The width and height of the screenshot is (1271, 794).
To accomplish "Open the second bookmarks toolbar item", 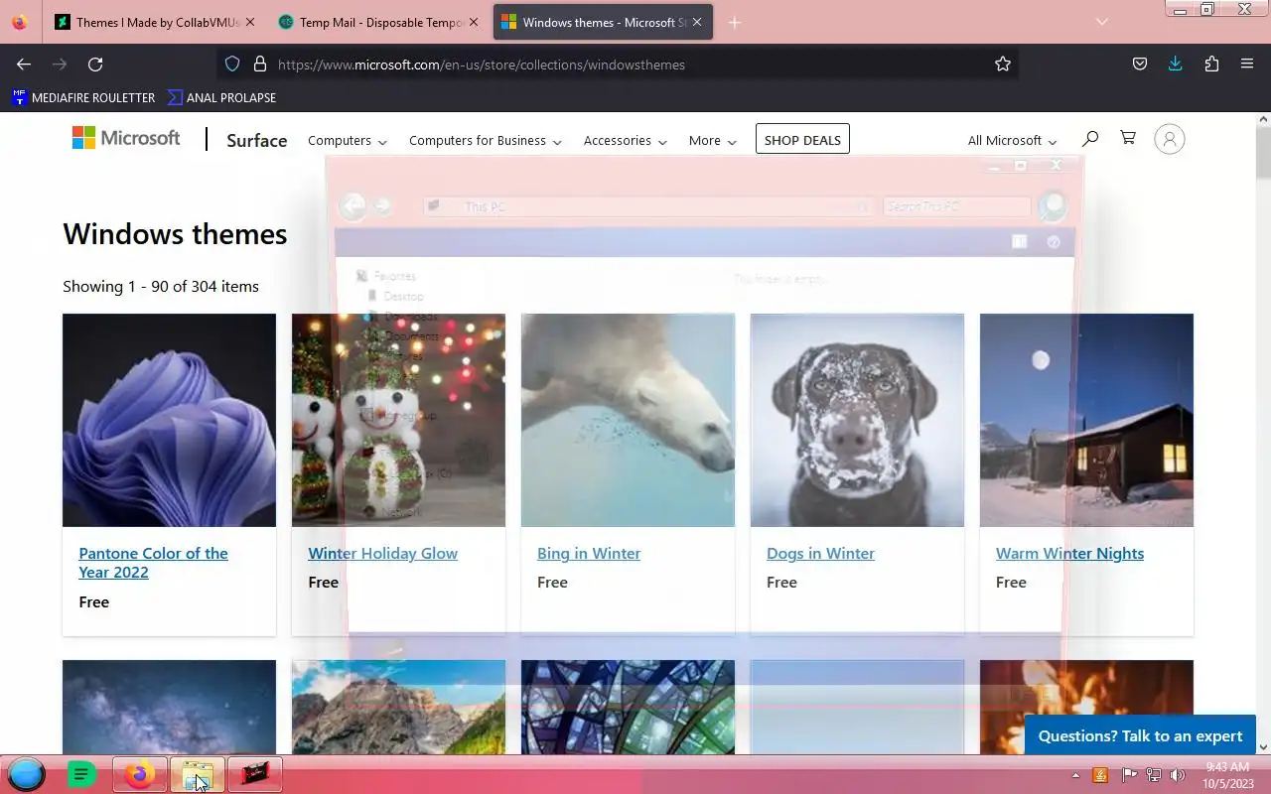I will pos(222,97).
